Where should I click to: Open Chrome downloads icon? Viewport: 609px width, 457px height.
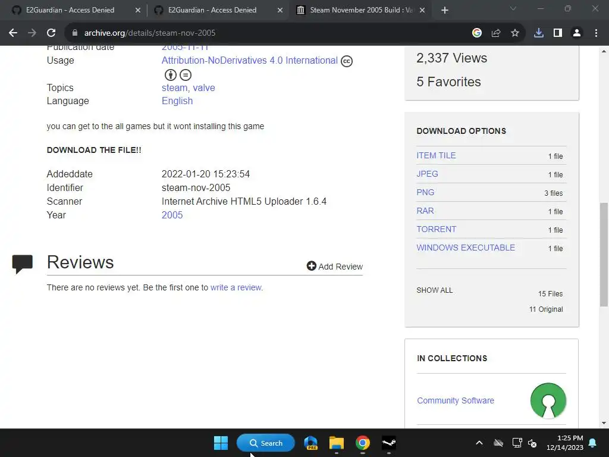pos(539,33)
